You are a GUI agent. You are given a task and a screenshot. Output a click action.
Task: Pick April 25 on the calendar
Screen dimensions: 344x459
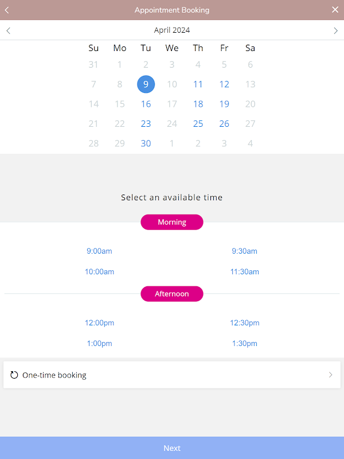[x=198, y=123]
